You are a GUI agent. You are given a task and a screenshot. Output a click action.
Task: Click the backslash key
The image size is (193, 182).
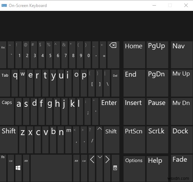[107, 83]
